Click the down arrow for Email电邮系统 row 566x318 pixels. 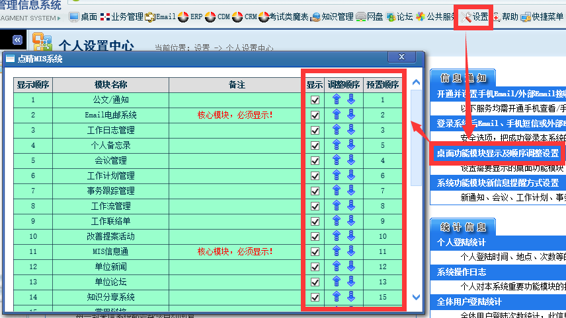[350, 115]
